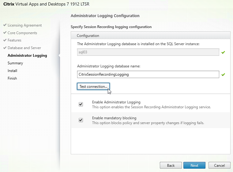This screenshot has width=233, height=172.
Task: Click checkmark icon beside Features step
Action: (x=5, y=40)
